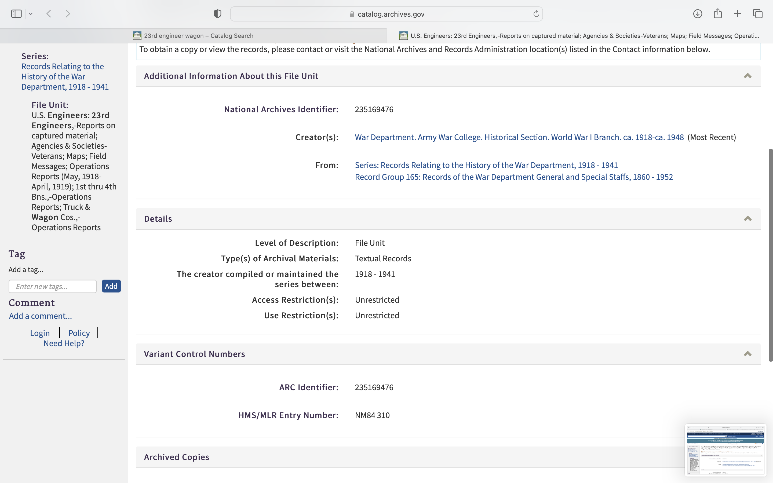The image size is (773, 483).
Task: Click the Enter new tags input field
Action: (53, 286)
